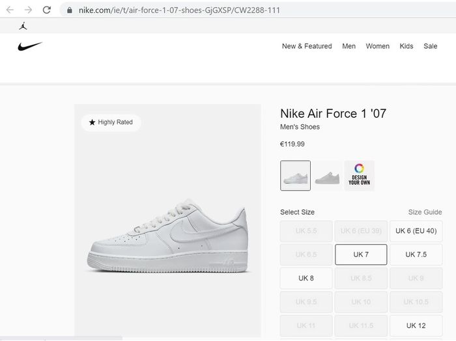Open the New & Featured menu
This screenshot has width=456, height=341.
[307, 46]
